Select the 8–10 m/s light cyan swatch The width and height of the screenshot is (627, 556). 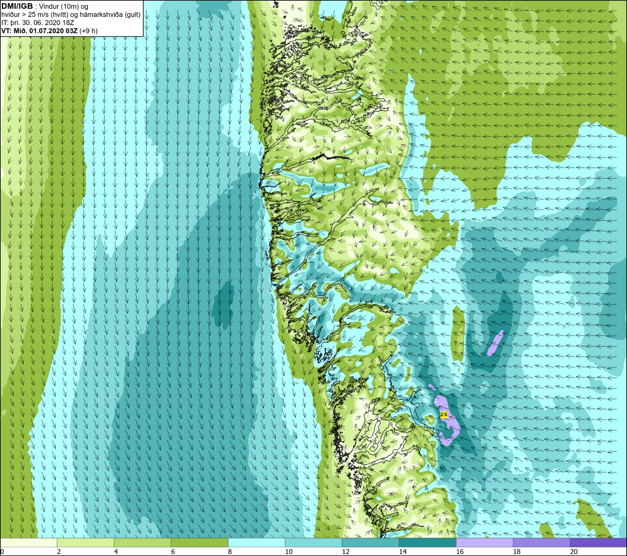pyautogui.click(x=256, y=542)
